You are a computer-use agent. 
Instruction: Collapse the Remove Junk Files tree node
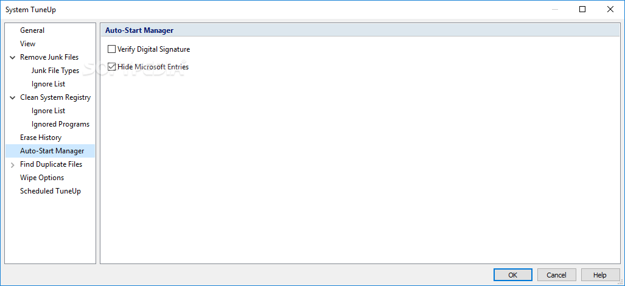click(x=13, y=57)
